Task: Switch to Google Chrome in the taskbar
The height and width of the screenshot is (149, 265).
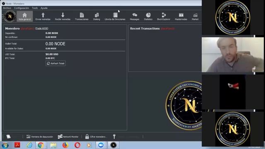Action: tap(41, 145)
